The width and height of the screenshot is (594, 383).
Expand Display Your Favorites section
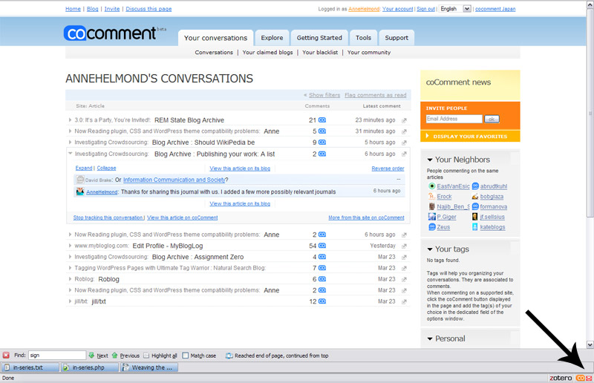[470, 137]
